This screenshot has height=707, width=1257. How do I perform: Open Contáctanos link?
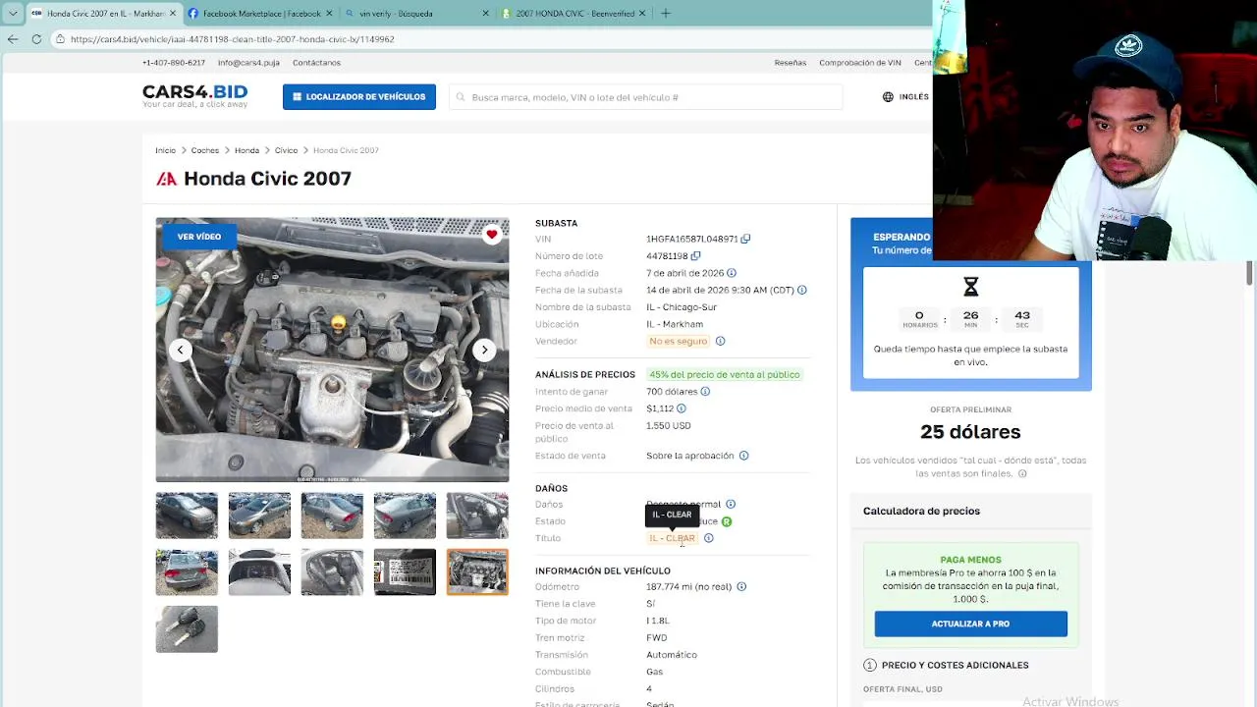316,63
